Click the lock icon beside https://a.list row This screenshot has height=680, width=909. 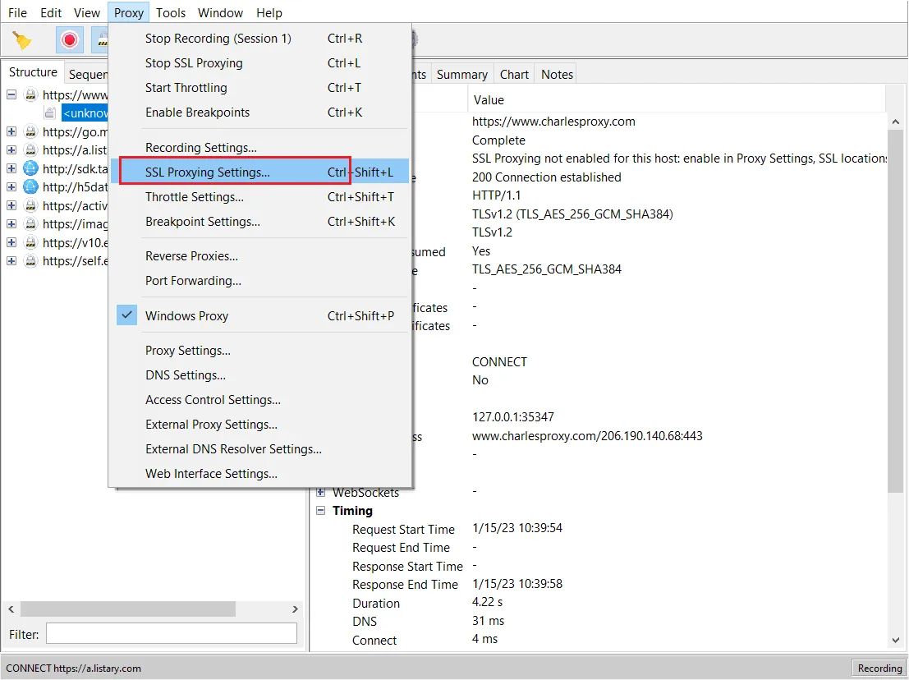30,150
